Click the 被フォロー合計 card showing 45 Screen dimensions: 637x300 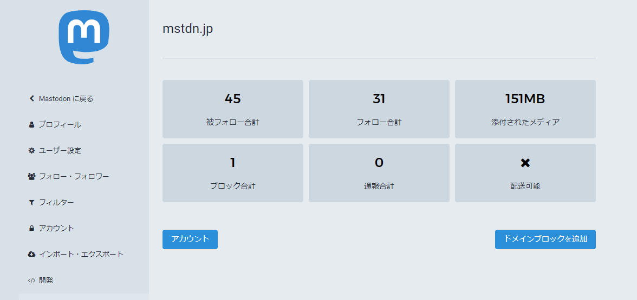pos(233,109)
